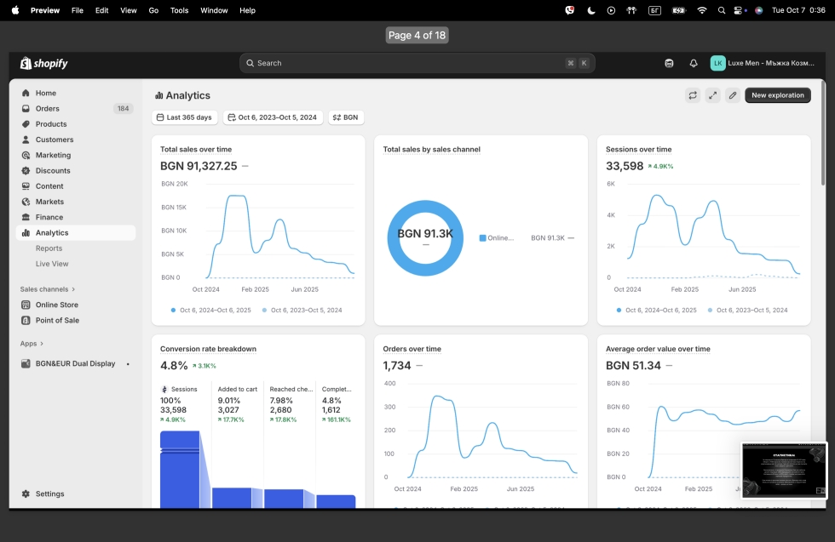
Task: Open the Sidekick icon in top bar
Action: coord(670,63)
